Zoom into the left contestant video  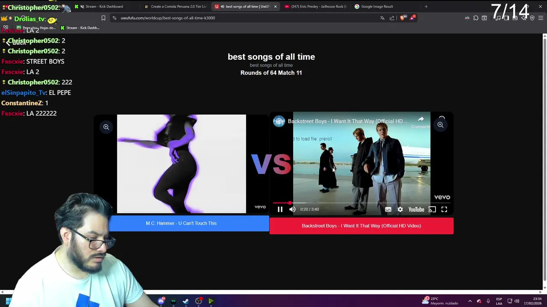click(106, 127)
